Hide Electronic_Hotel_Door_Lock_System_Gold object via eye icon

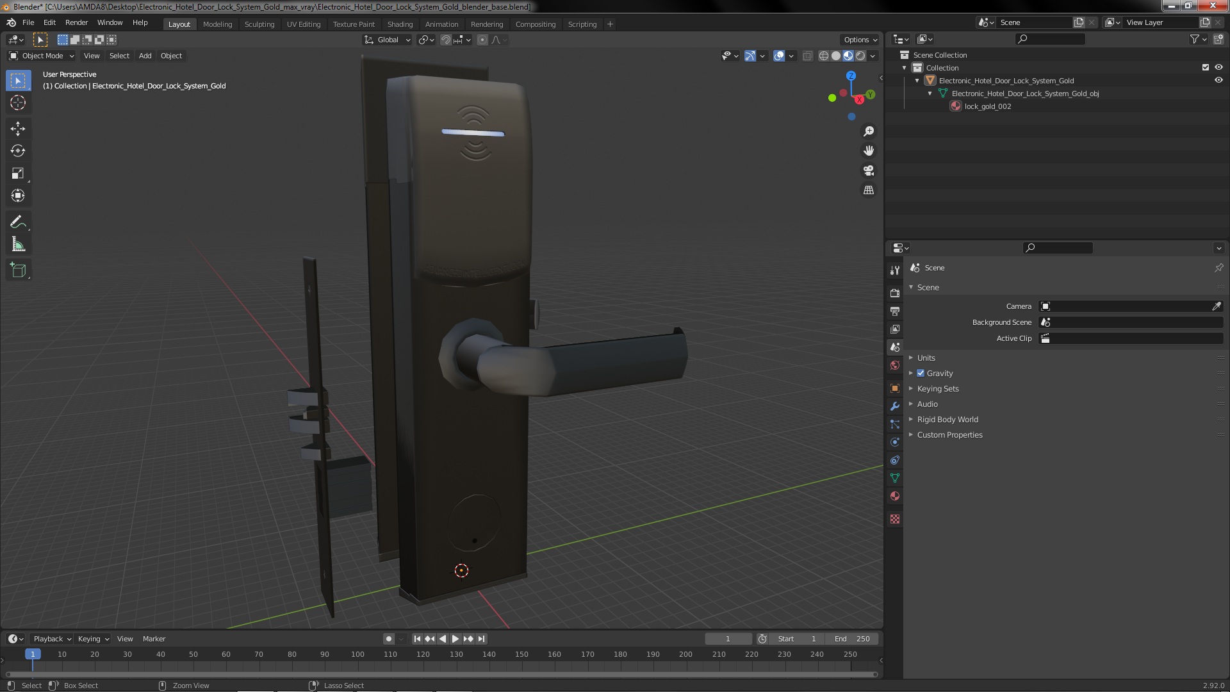pos(1218,80)
